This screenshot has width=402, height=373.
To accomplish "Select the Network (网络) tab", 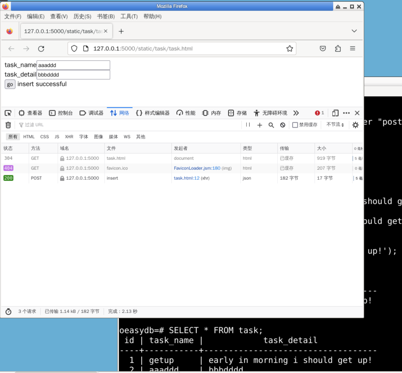I will pyautogui.click(x=120, y=113).
